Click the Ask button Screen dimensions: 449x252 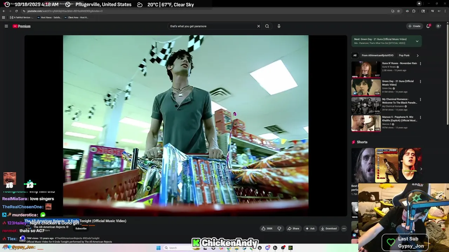coord(310,229)
